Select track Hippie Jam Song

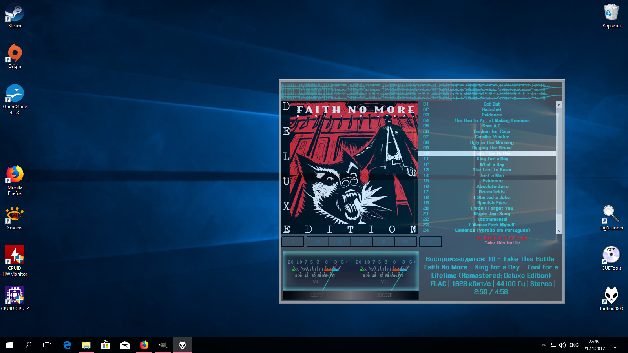pos(487,214)
